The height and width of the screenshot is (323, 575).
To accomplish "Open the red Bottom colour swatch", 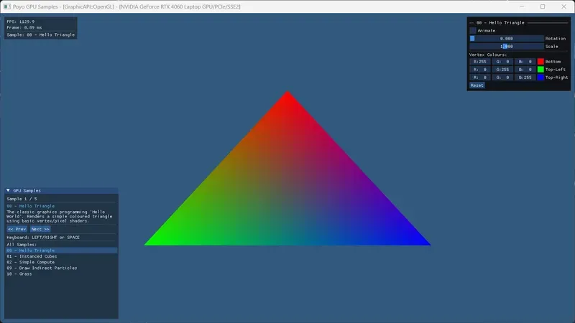I will [x=540, y=62].
